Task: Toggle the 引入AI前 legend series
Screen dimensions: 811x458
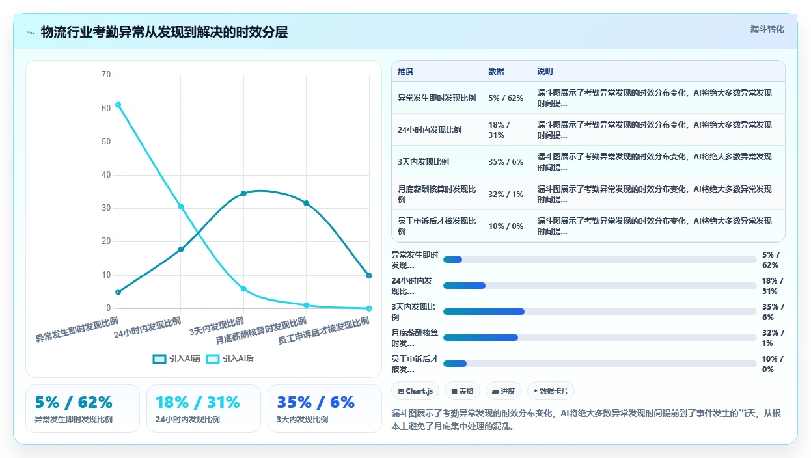Action: tap(176, 358)
